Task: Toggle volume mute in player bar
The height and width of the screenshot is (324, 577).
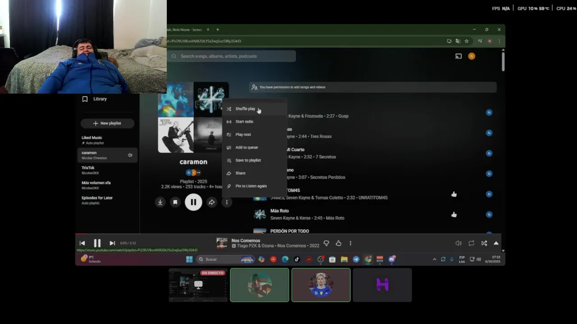Action: 458,243
